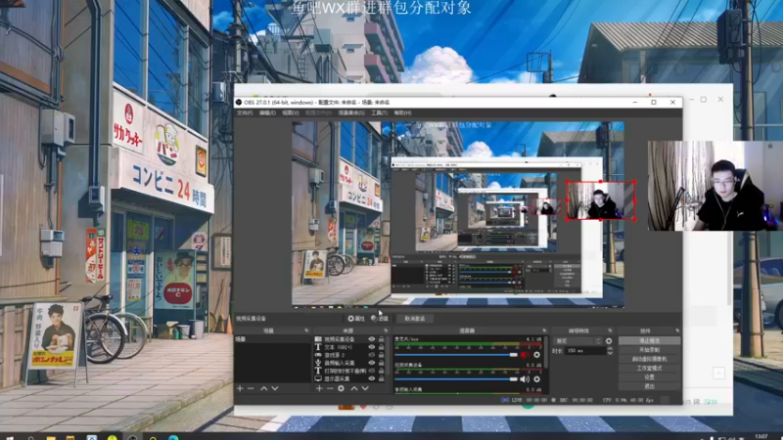Mute 视频采集设备 audio speaker icon
The image size is (783, 440).
[525, 379]
